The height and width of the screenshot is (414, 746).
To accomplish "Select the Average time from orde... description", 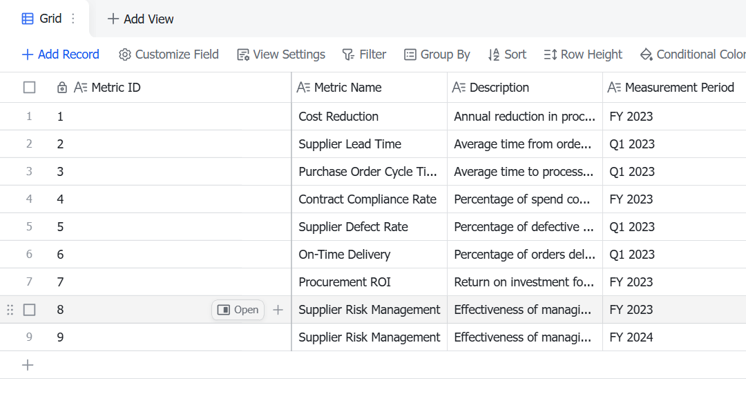I will (525, 144).
